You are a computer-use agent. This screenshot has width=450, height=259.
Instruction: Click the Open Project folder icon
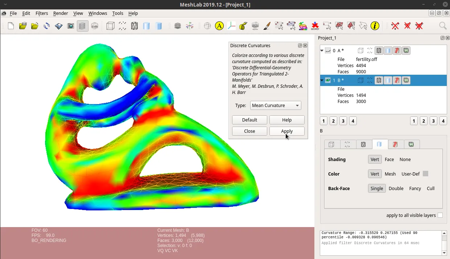click(x=23, y=26)
